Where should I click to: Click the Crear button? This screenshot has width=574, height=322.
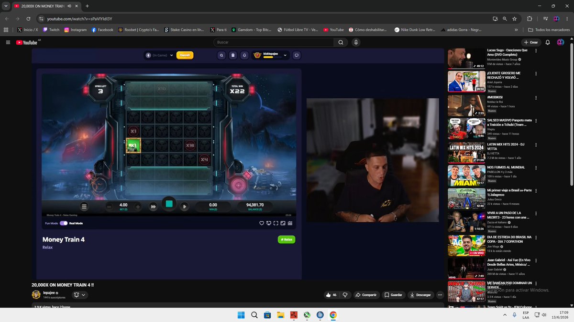pos(531,42)
